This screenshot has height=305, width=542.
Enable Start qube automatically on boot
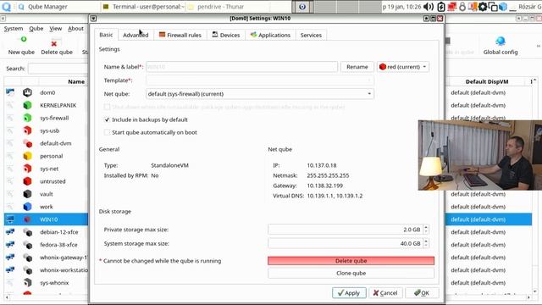tap(107, 132)
